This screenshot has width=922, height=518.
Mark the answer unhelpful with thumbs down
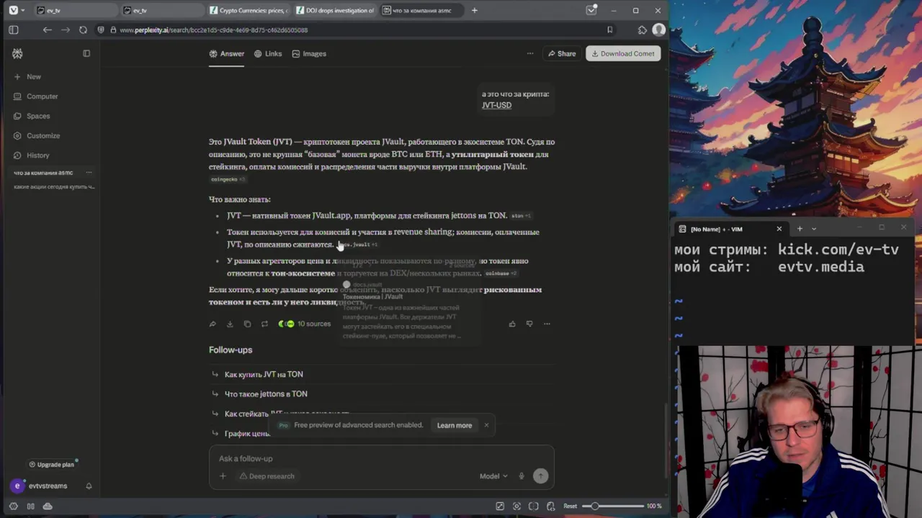click(x=529, y=324)
